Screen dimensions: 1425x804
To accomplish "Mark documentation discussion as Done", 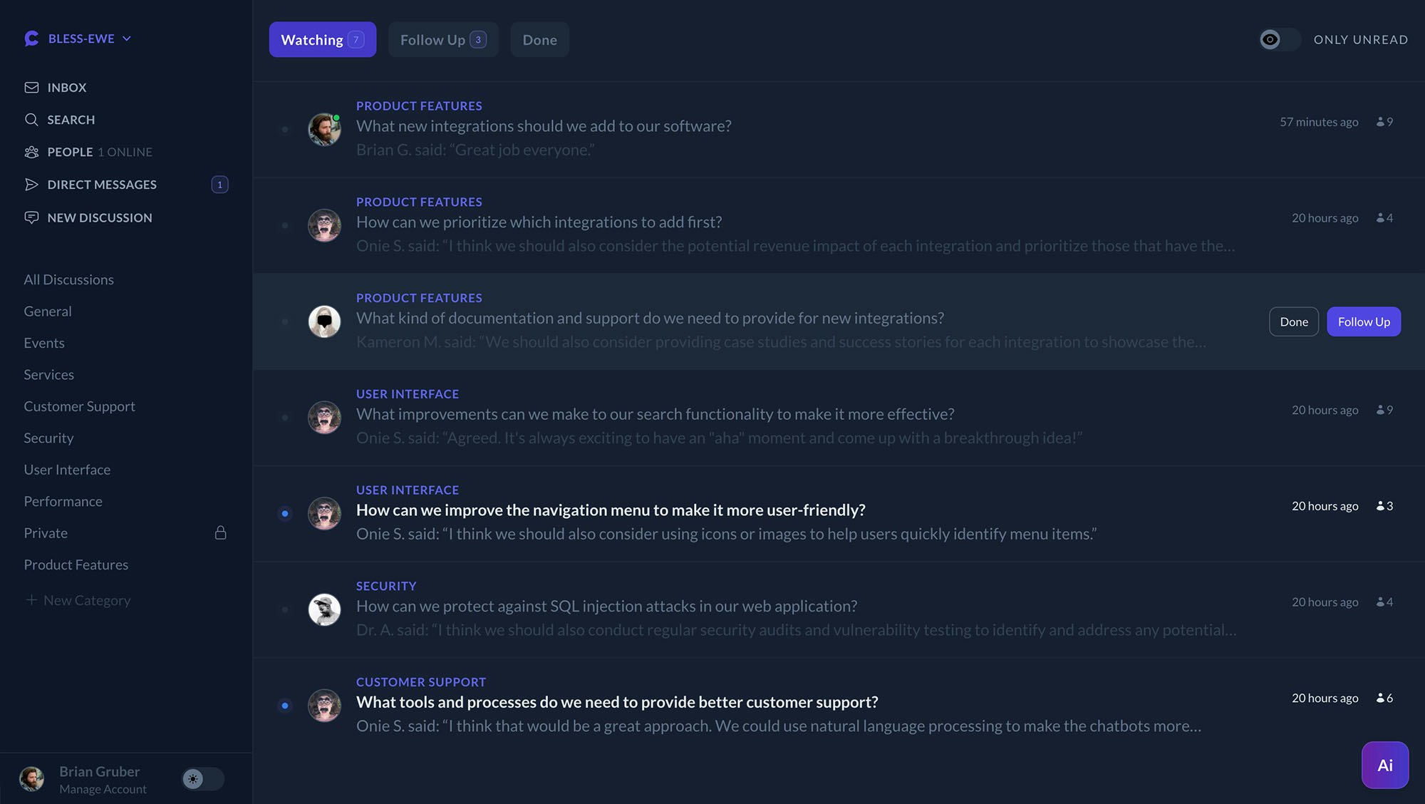I will (1293, 321).
